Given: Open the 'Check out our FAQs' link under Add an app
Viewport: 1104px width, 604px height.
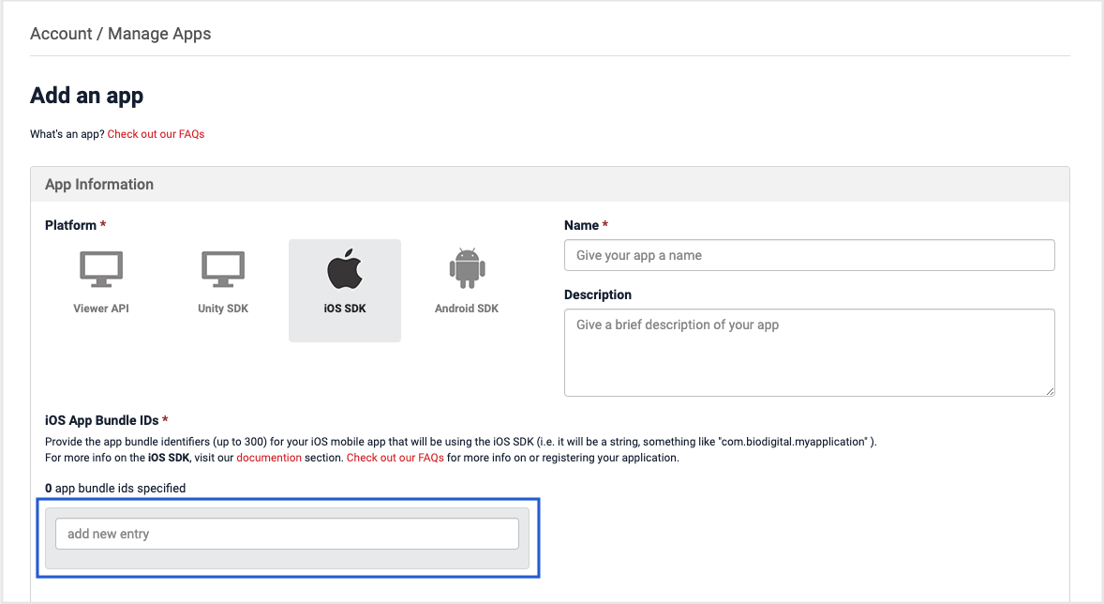Looking at the screenshot, I should 156,134.
